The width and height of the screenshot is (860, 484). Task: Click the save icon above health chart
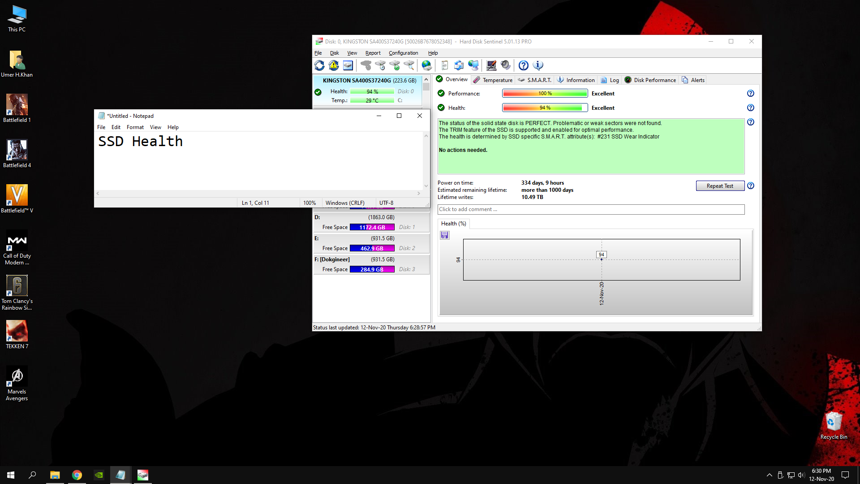tap(445, 235)
